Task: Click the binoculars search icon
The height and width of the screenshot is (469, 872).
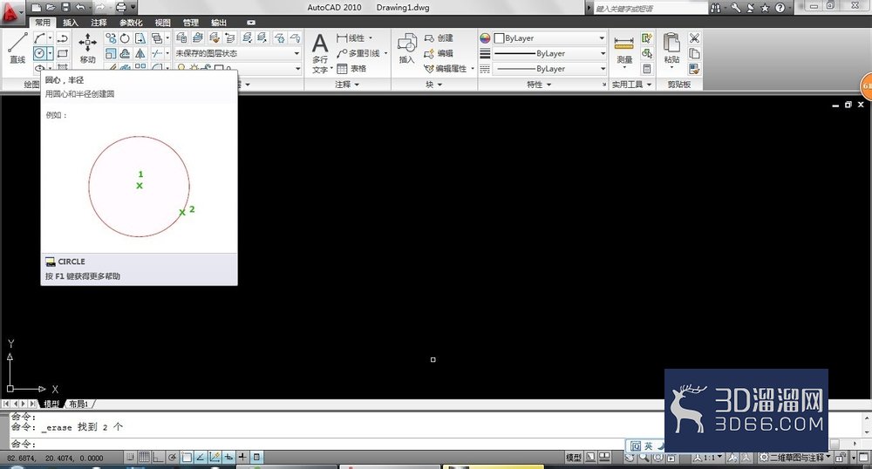Action: [716, 8]
